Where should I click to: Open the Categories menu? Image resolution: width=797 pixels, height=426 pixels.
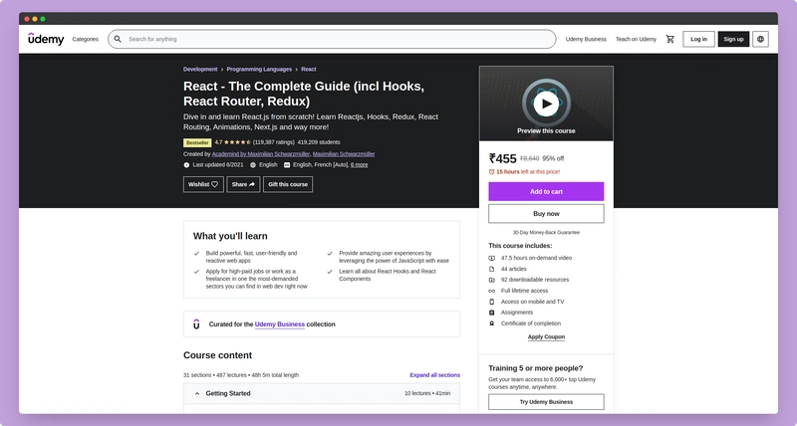pyautogui.click(x=86, y=39)
